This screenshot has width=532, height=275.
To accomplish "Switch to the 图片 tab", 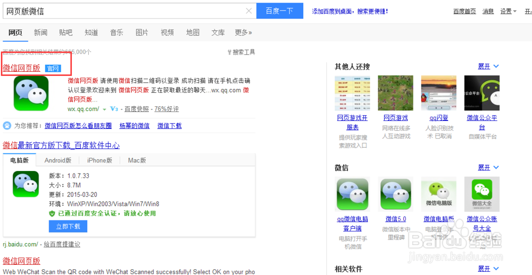I will point(142,32).
